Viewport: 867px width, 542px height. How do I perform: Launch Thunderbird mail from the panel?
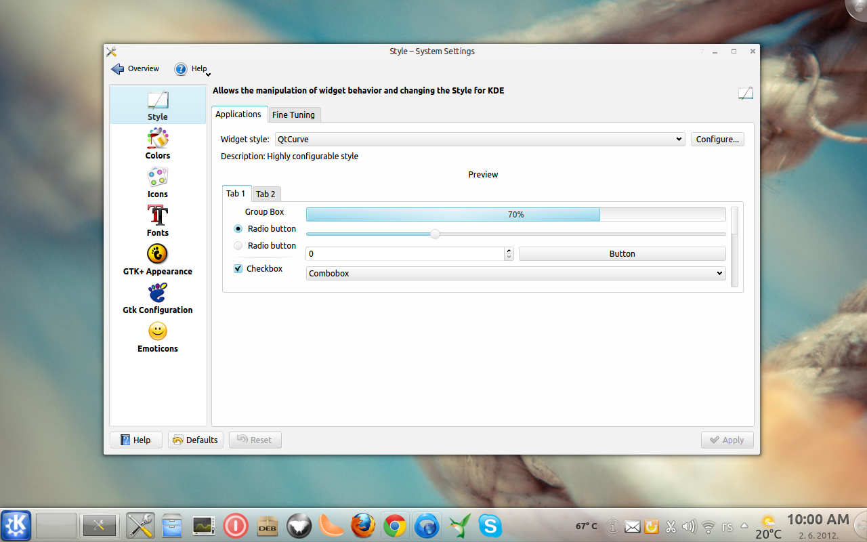click(x=427, y=525)
